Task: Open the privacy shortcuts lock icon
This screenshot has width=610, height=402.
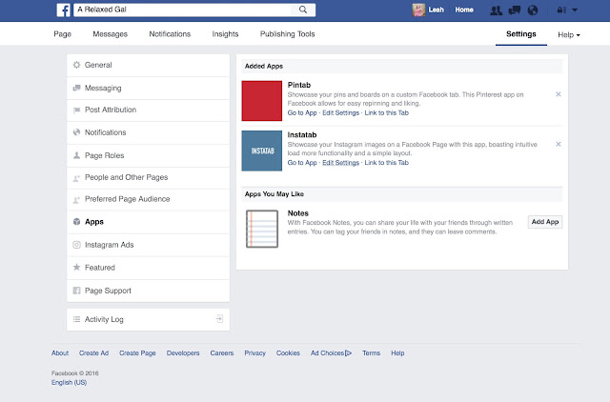Action: pos(561,10)
